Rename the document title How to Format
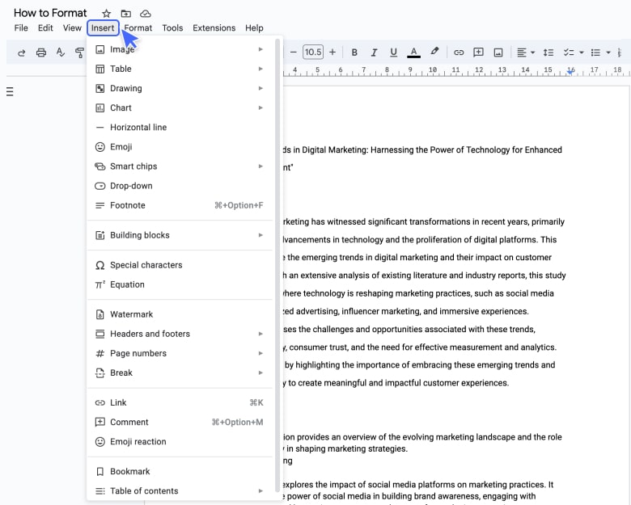Viewport: 631px width, 505px height. point(50,13)
